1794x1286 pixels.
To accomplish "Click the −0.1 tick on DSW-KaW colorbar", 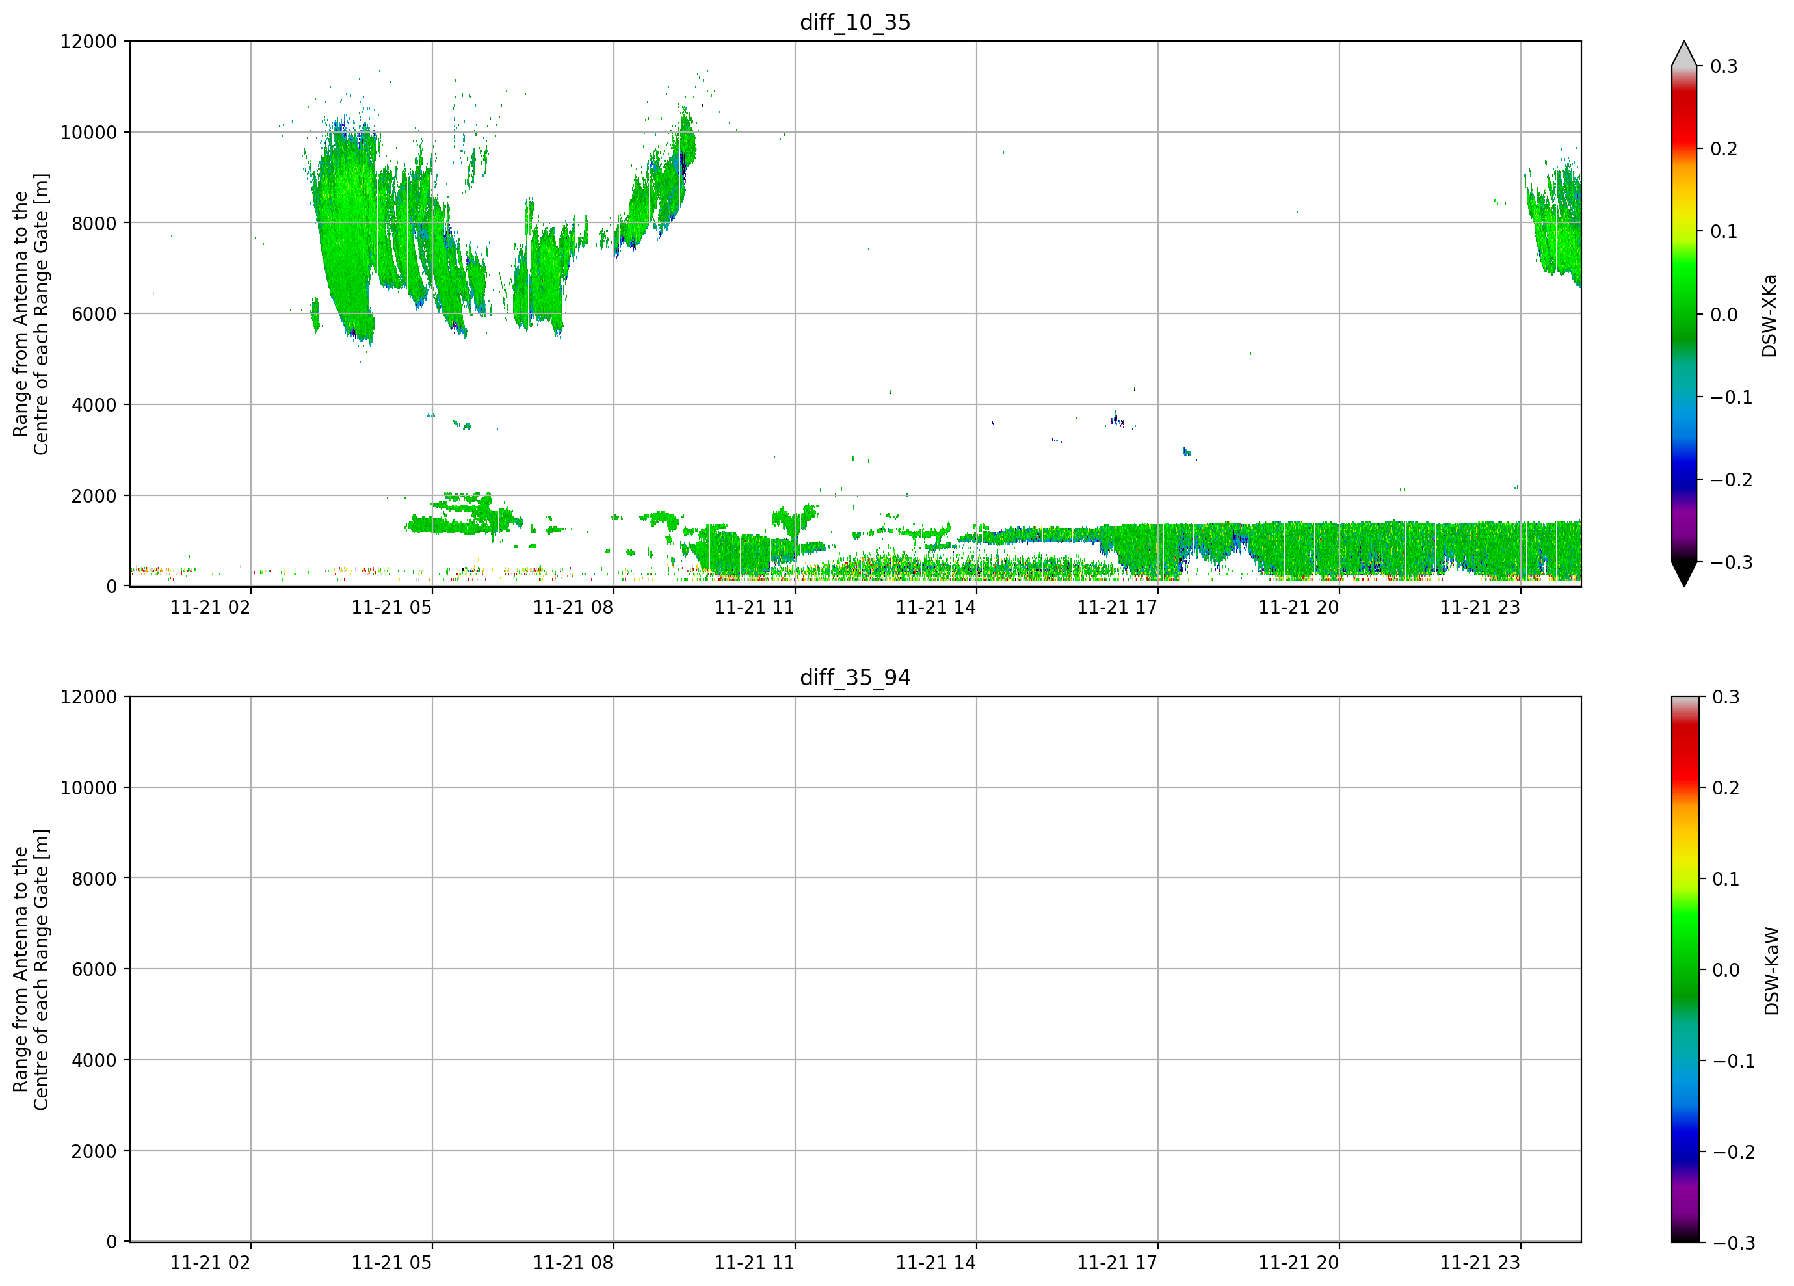I will (1734, 1060).
